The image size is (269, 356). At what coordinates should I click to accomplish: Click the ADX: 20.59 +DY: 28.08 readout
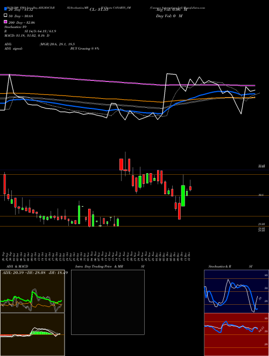(x=34, y=272)
